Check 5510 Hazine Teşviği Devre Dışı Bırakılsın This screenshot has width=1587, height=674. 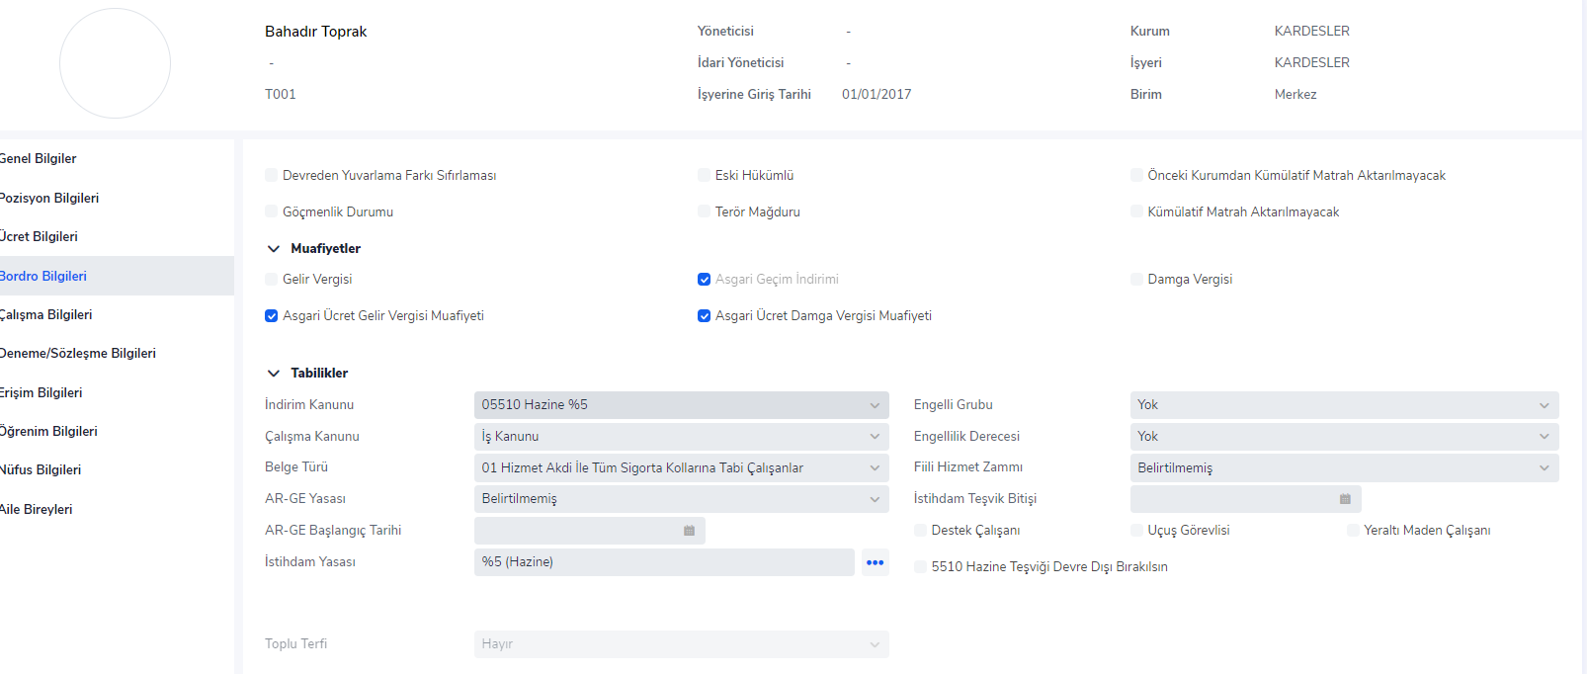921,567
